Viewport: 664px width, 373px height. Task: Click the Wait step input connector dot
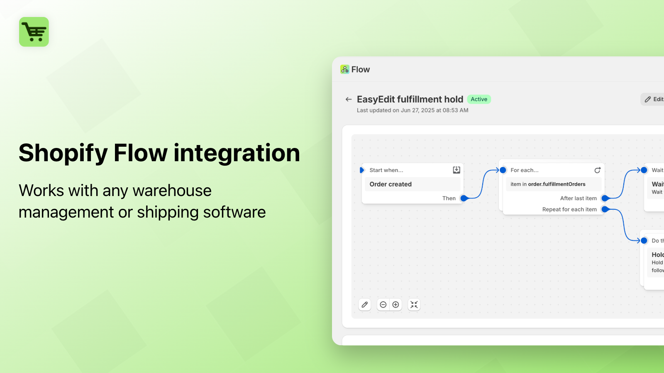(644, 170)
